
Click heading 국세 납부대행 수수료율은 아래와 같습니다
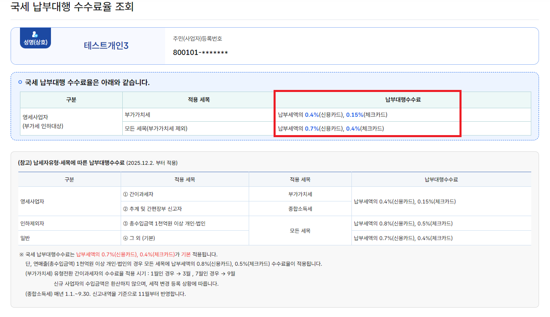(x=87, y=83)
